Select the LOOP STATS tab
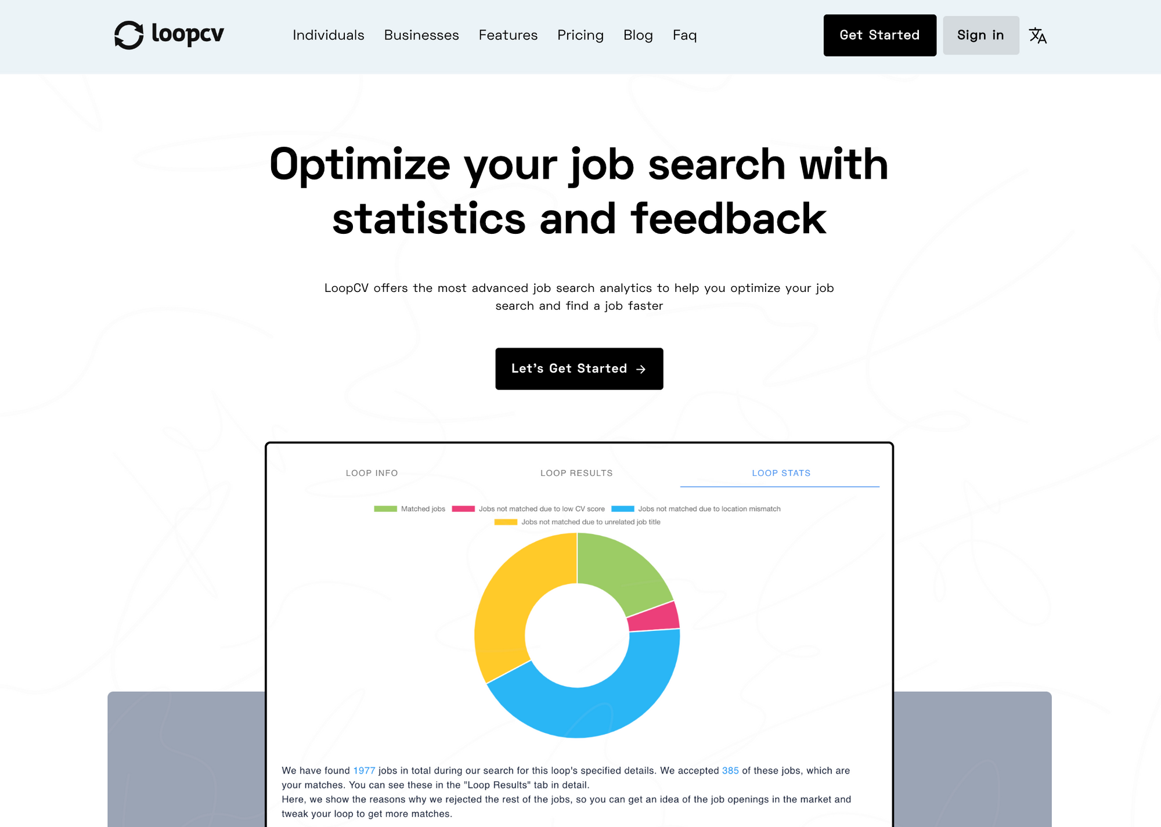 pos(781,472)
